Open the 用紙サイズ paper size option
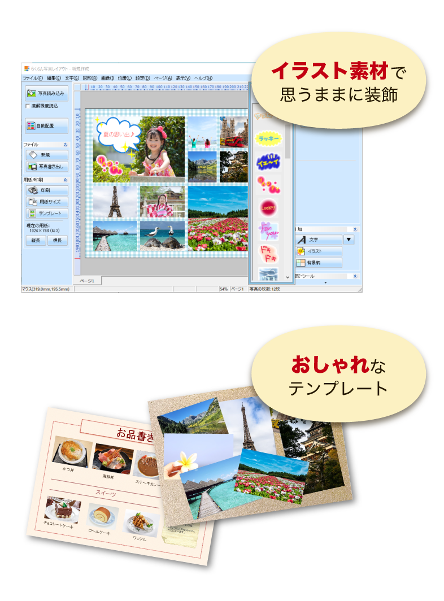Screen dimensions: 444x601 [47, 202]
